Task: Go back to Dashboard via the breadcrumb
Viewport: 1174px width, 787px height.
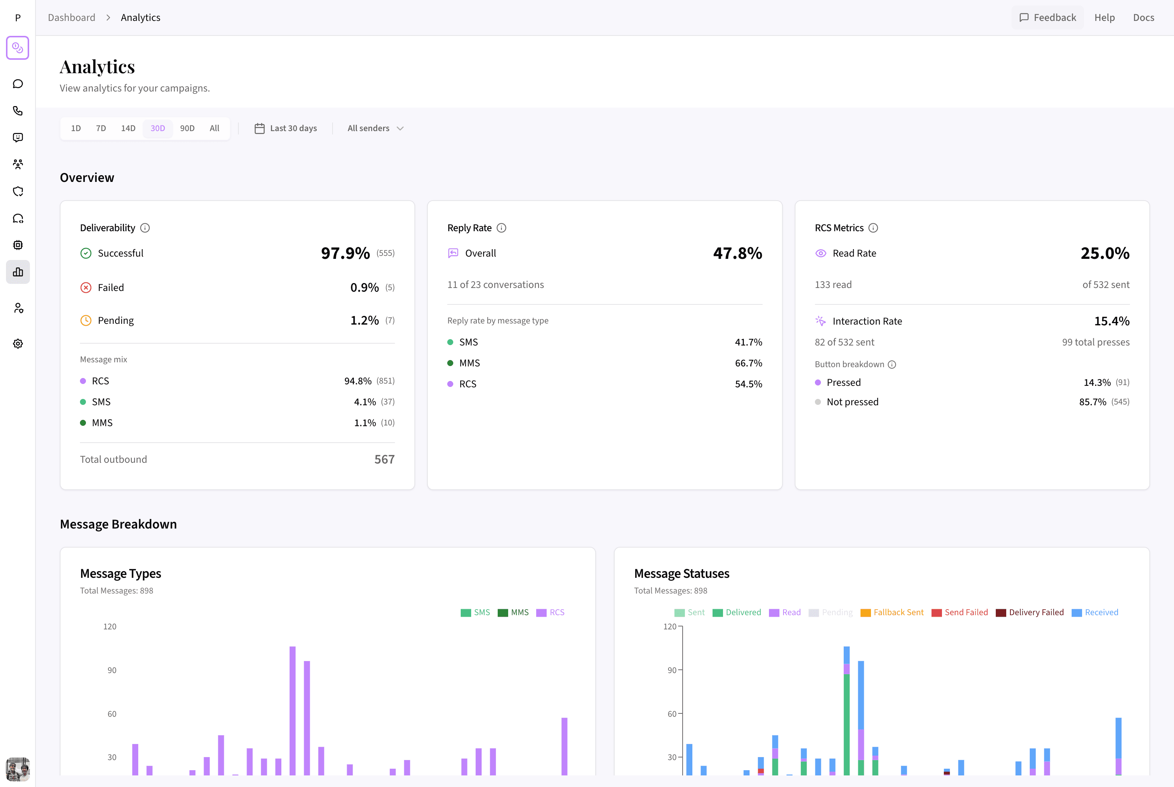Action: pyautogui.click(x=71, y=17)
